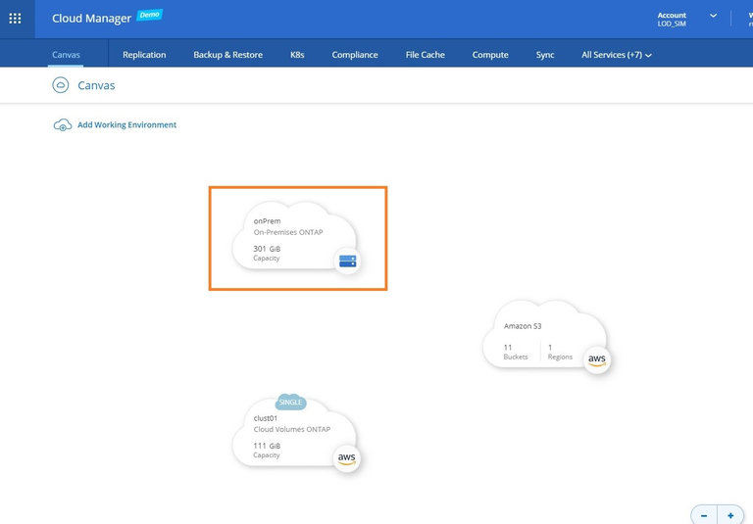Switch to the Compute tab
Viewport: 753px width, 524px height.
(490, 55)
